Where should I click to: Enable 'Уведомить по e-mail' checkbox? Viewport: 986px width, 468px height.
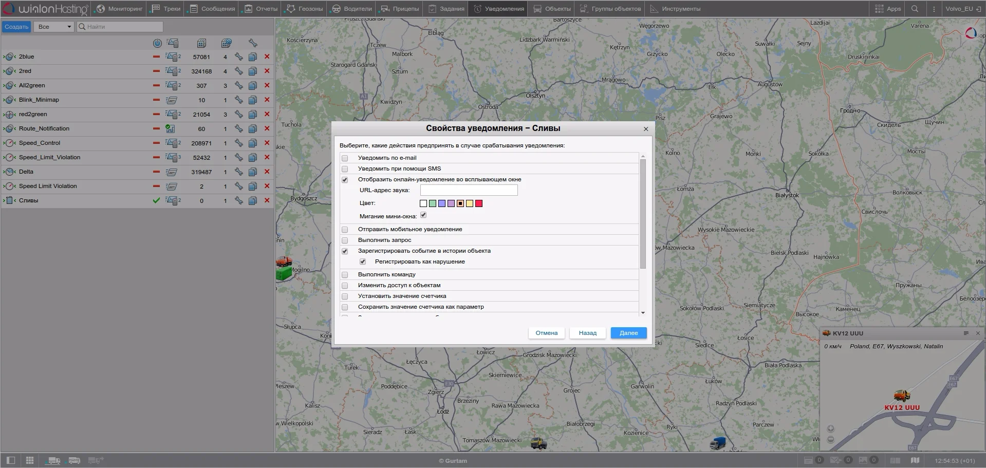(345, 158)
